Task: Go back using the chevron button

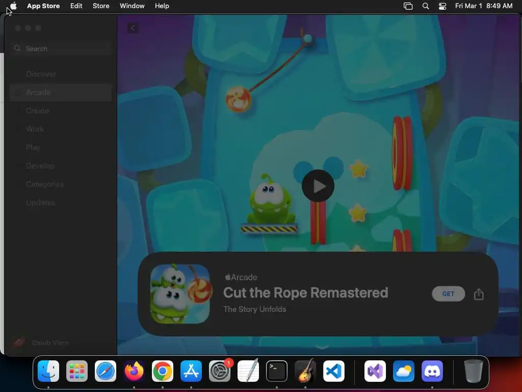Action: point(133,28)
